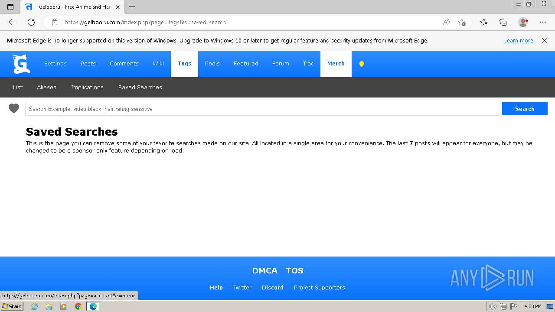Open Chrome from taskbar
The width and height of the screenshot is (555, 312).
tap(78, 306)
